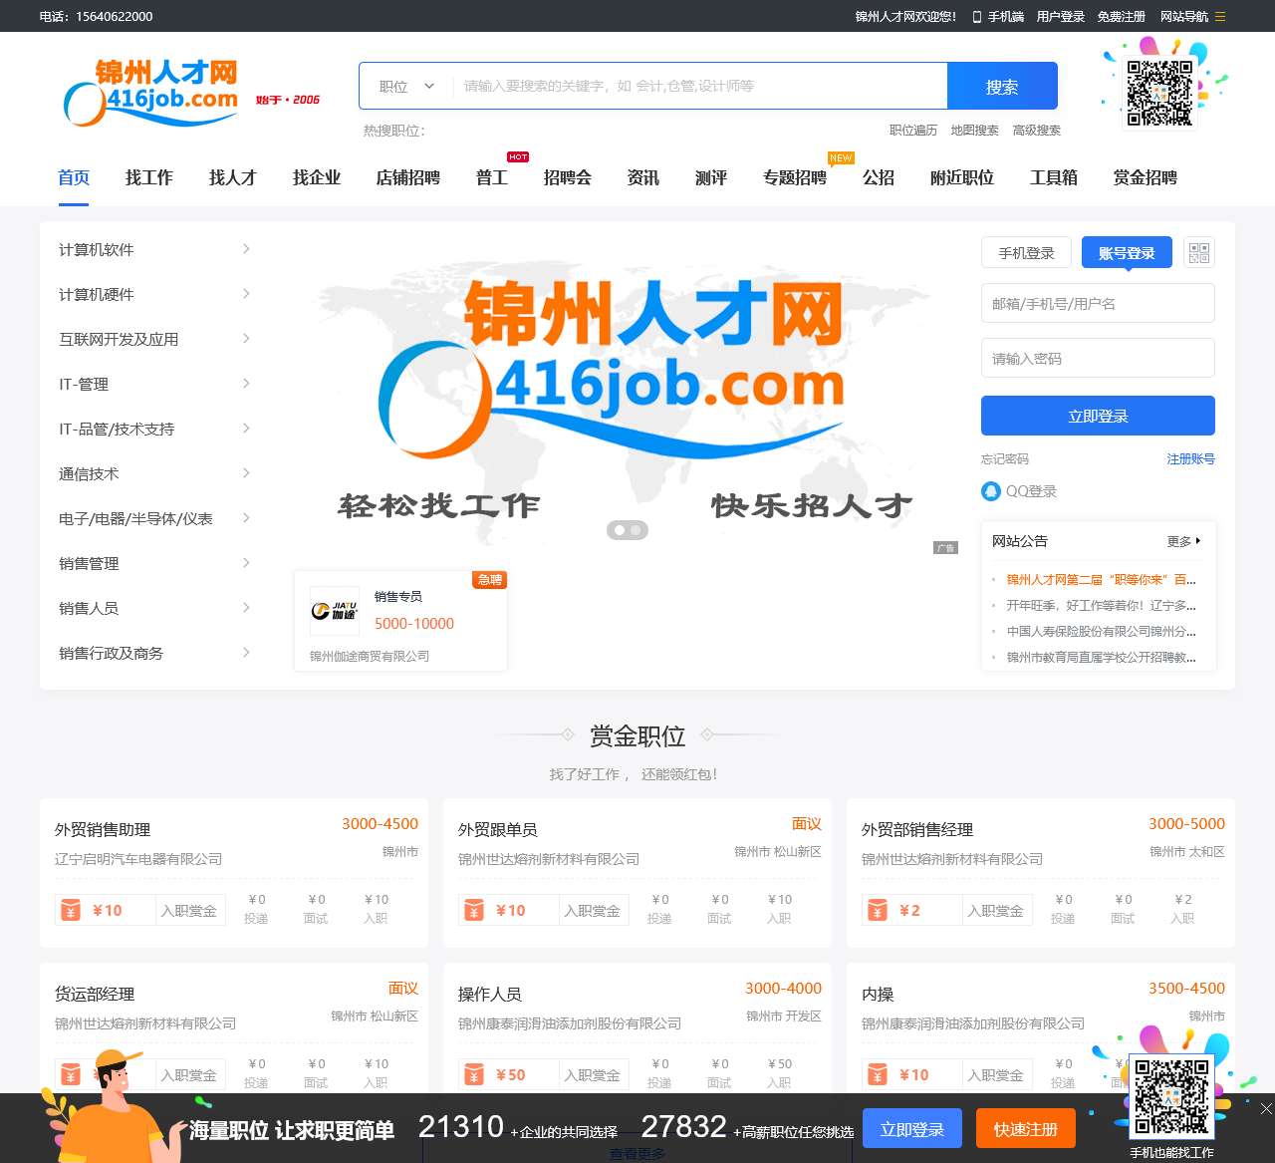Focus the 邮箱/手机号/用户名 input
The height and width of the screenshot is (1163, 1275).
[x=1098, y=303]
